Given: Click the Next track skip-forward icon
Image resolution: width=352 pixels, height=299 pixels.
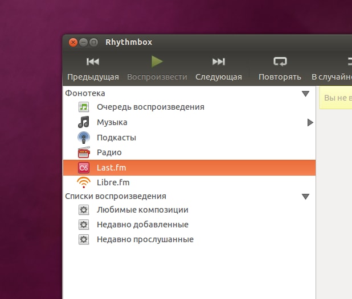Looking at the screenshot, I should [x=219, y=61].
